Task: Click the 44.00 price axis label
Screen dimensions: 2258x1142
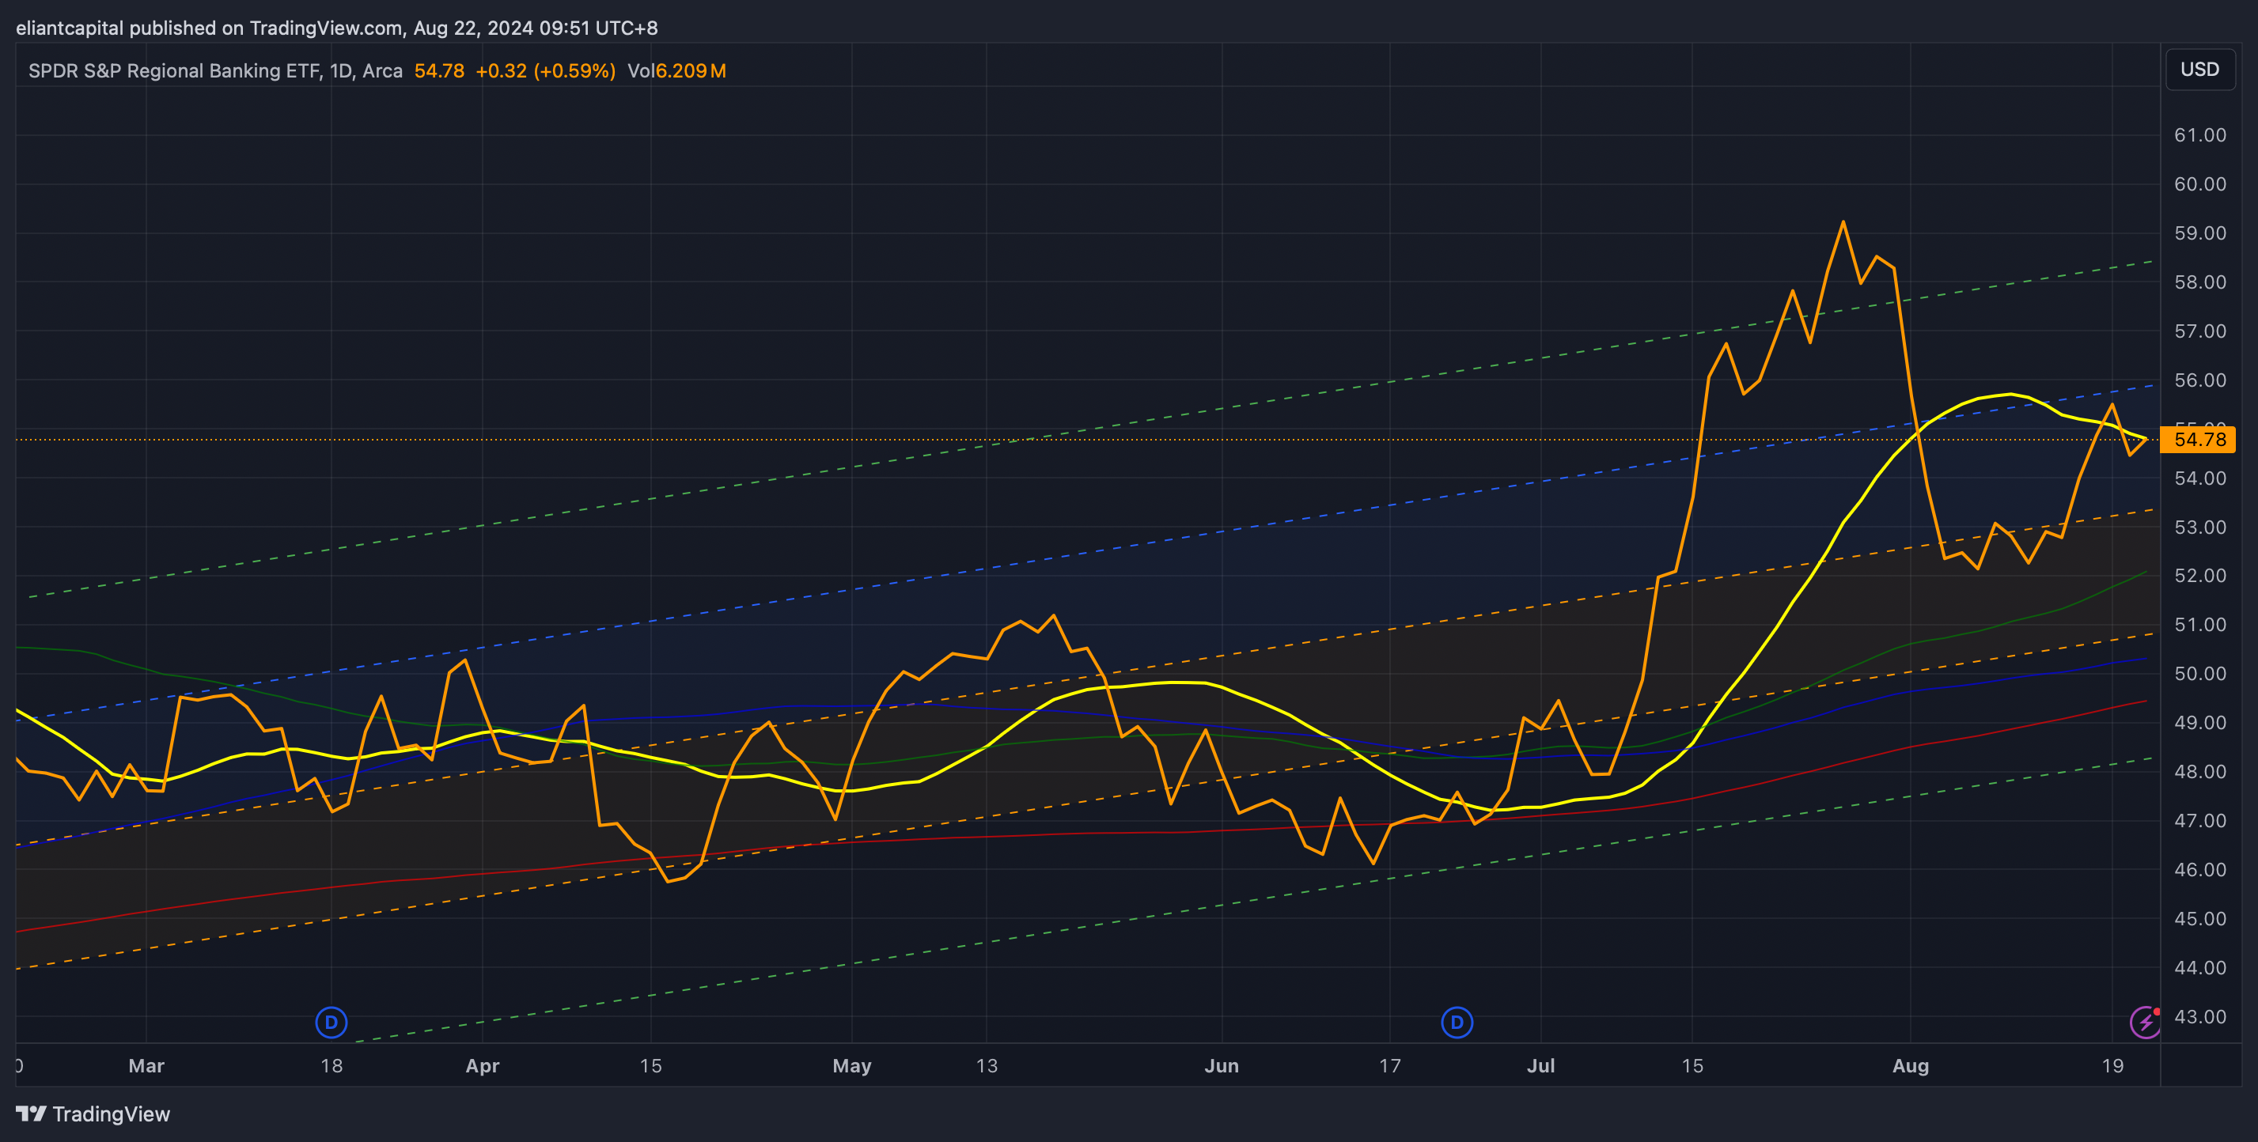Action: click(2200, 969)
